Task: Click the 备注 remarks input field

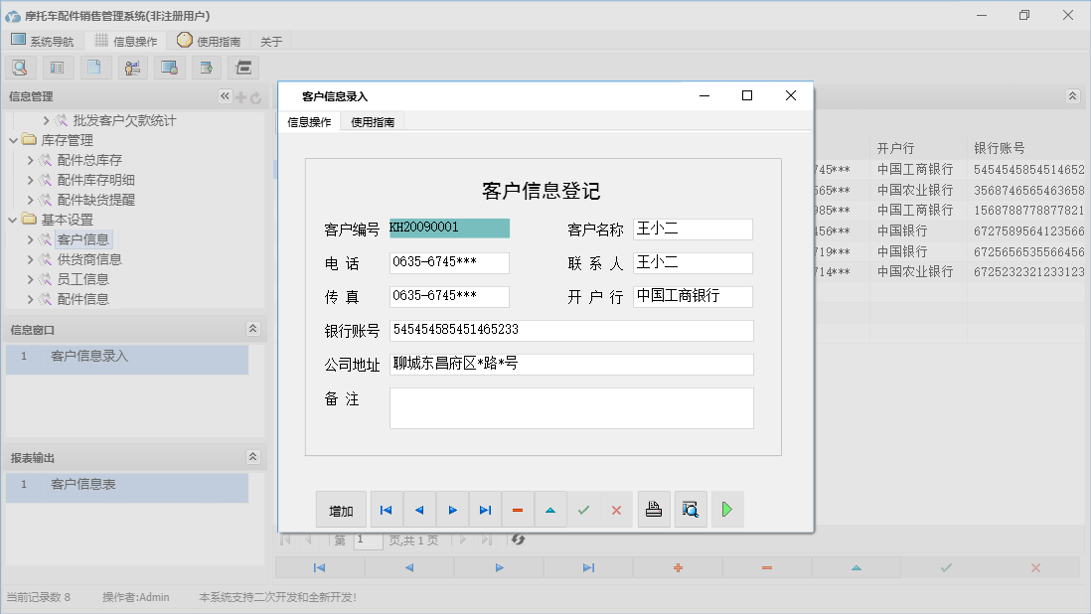Action: pyautogui.click(x=571, y=407)
